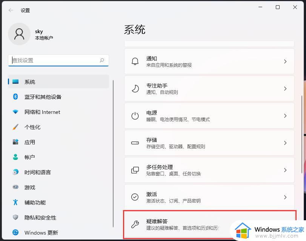The image size is (306, 241).
Task: Open Windows 更新 in sidebar
Action: coord(58,232)
